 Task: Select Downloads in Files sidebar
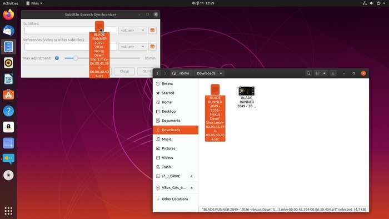tap(176, 130)
